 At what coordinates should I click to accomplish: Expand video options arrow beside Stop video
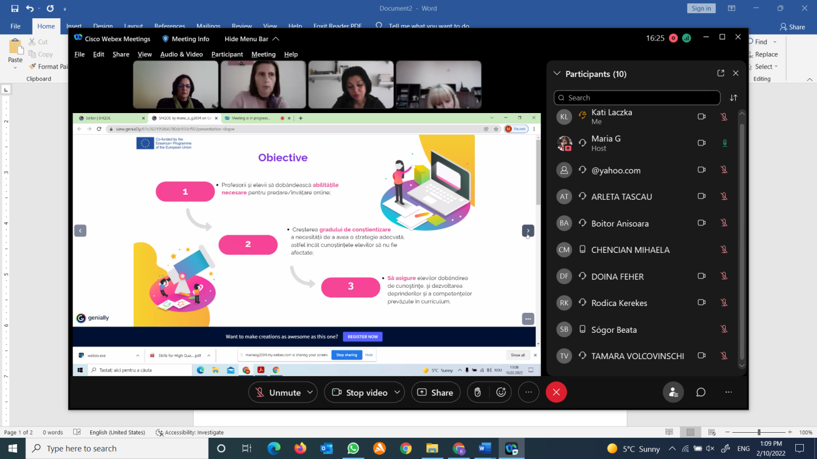point(397,392)
